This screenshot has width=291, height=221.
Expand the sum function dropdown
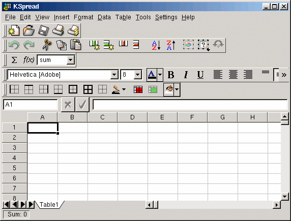click(x=70, y=60)
